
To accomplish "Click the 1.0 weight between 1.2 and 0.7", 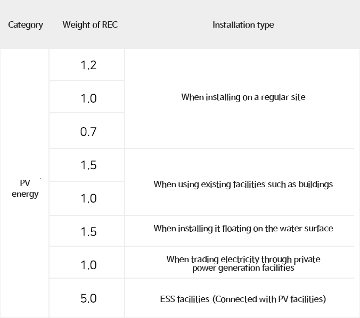I will point(88,98).
